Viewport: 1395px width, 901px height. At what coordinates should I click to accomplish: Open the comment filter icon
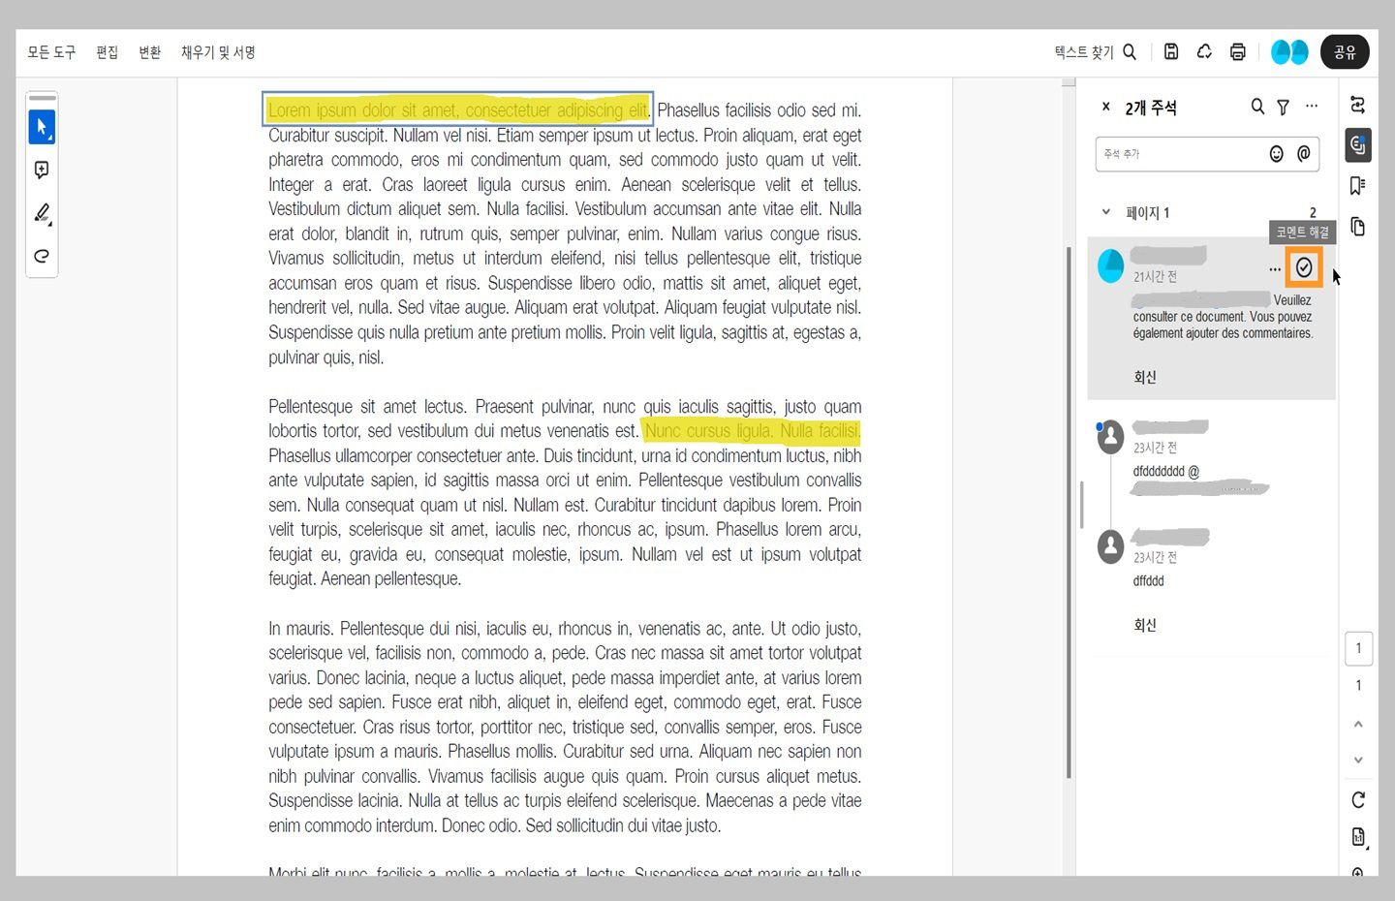coord(1283,107)
